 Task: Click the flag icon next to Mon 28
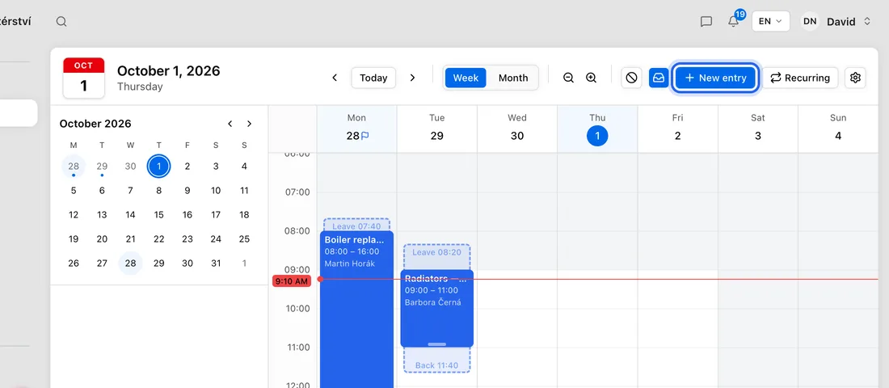tap(365, 136)
